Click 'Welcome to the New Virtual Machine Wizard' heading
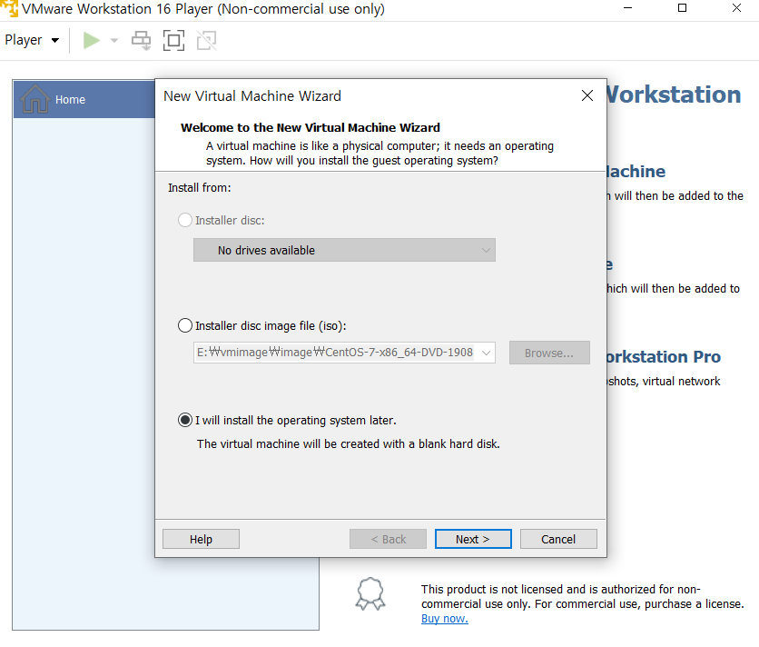This screenshot has width=759, height=647. (310, 127)
